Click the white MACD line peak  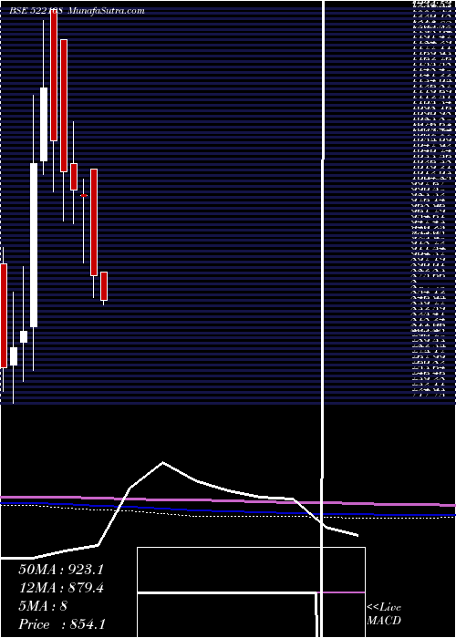coord(163,463)
